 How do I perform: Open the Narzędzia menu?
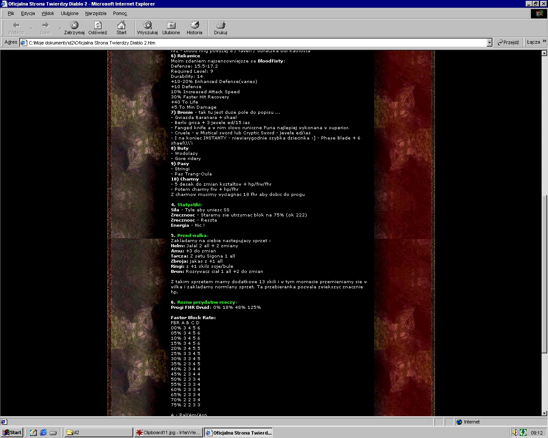[95, 13]
